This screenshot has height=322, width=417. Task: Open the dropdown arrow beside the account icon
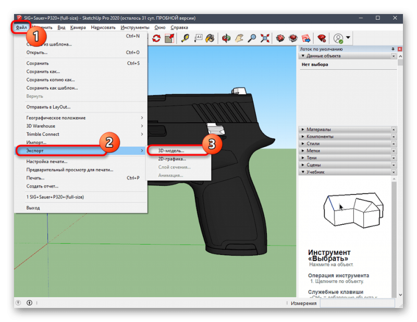(348, 37)
